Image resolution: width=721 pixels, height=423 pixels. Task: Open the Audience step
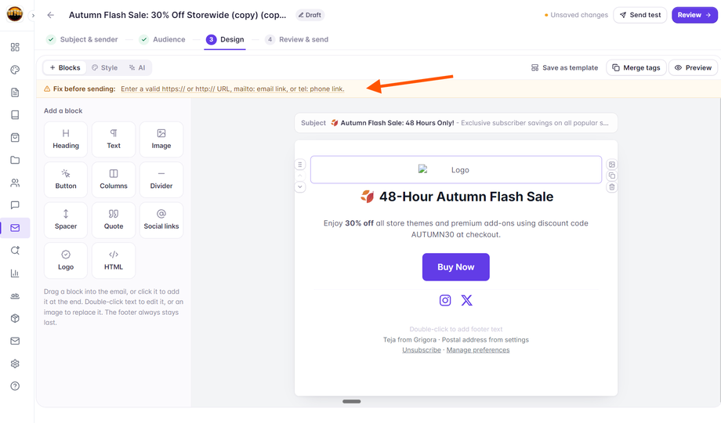[x=162, y=39]
